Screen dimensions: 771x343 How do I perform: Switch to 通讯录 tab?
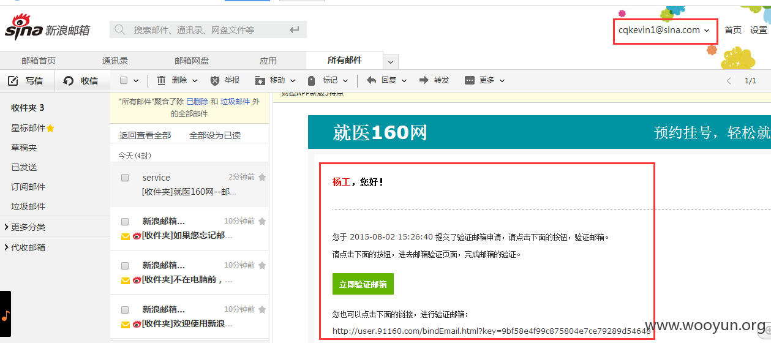pyautogui.click(x=115, y=61)
